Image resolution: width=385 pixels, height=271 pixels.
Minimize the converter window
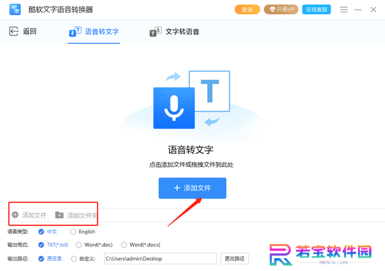coord(358,10)
